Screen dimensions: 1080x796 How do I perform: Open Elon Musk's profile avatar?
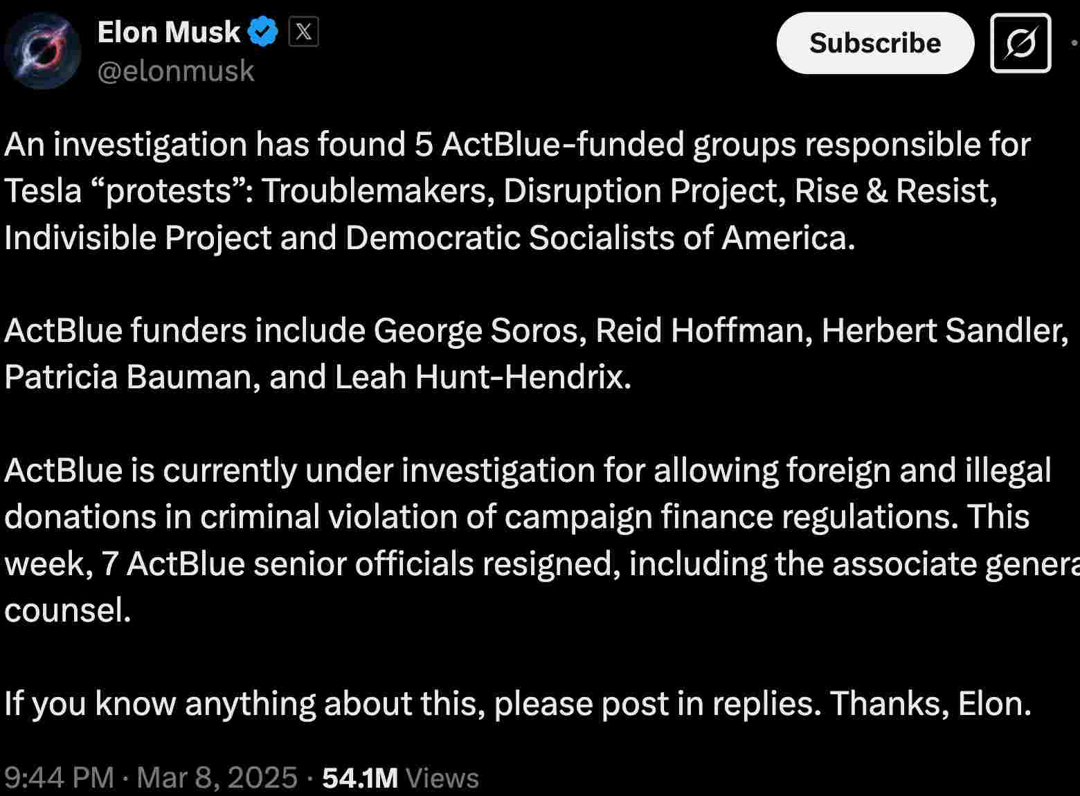coord(42,52)
